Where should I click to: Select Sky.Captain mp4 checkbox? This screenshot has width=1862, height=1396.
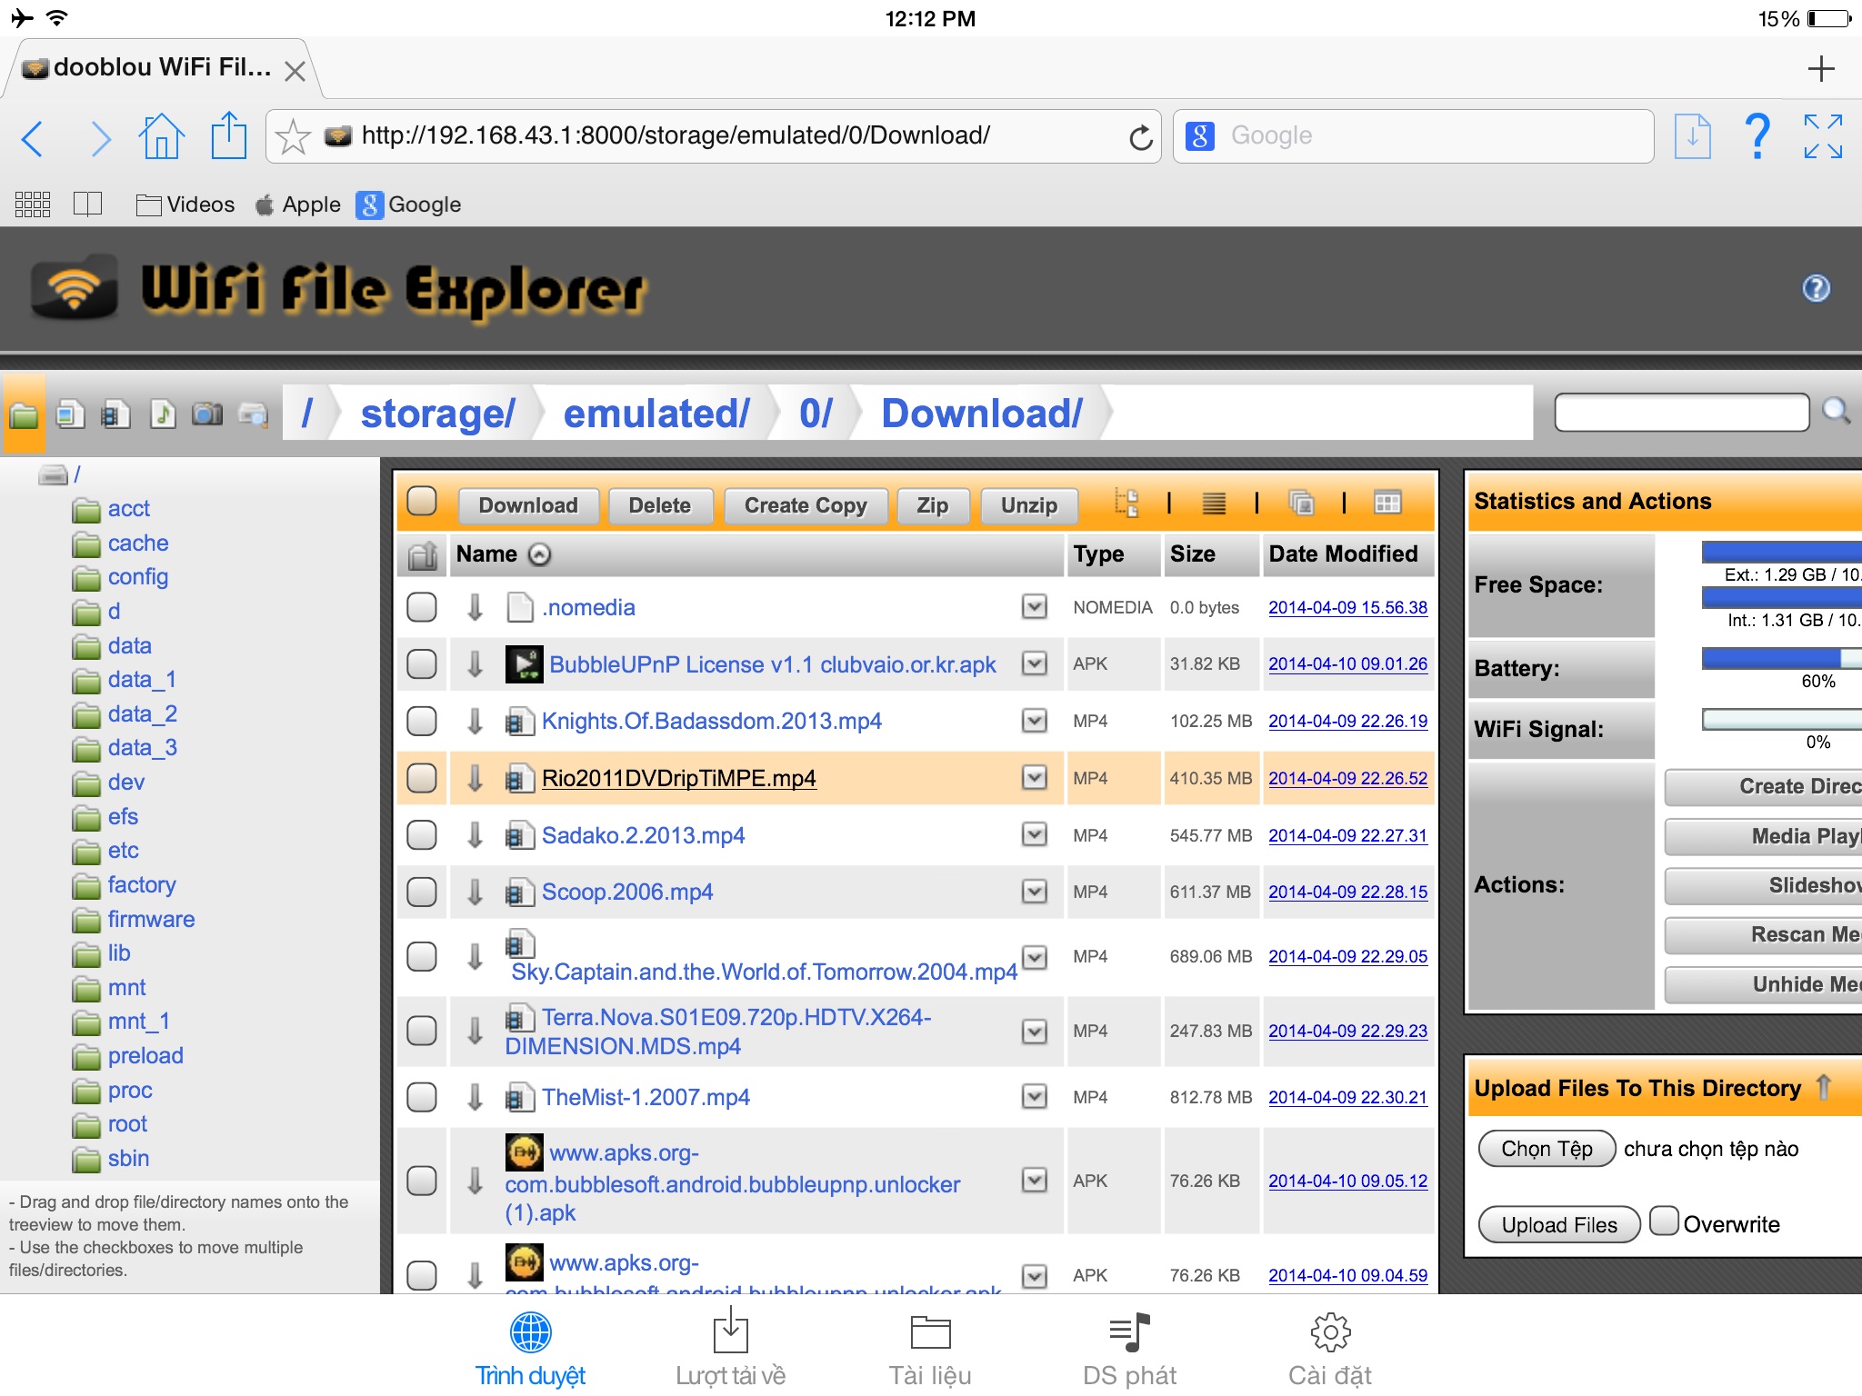point(422,956)
